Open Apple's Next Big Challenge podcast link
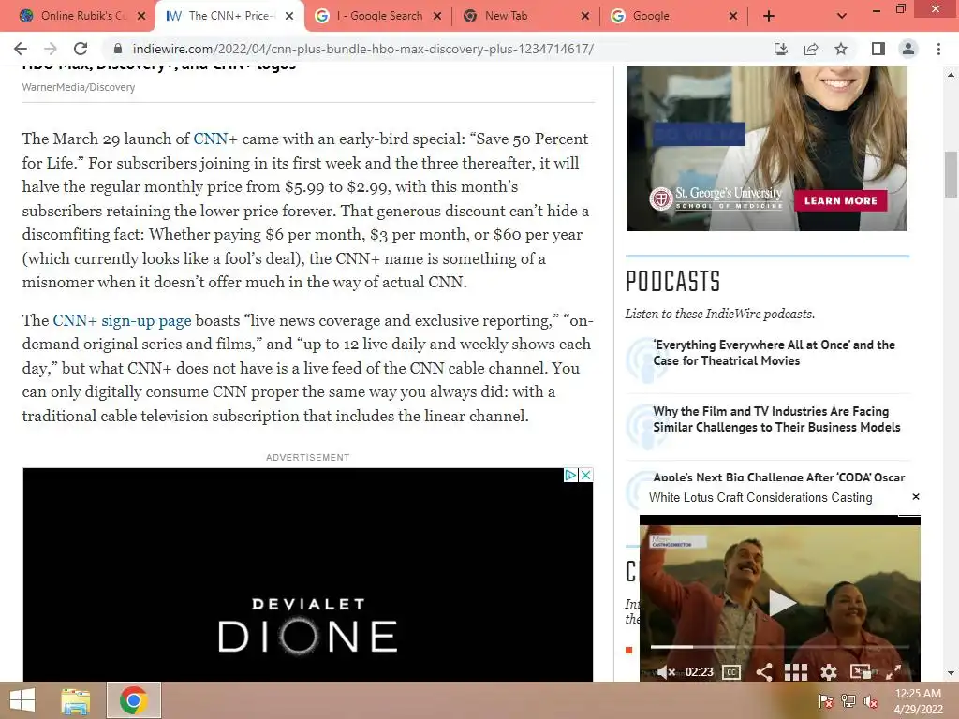Screen dimensions: 959x719 point(778,477)
